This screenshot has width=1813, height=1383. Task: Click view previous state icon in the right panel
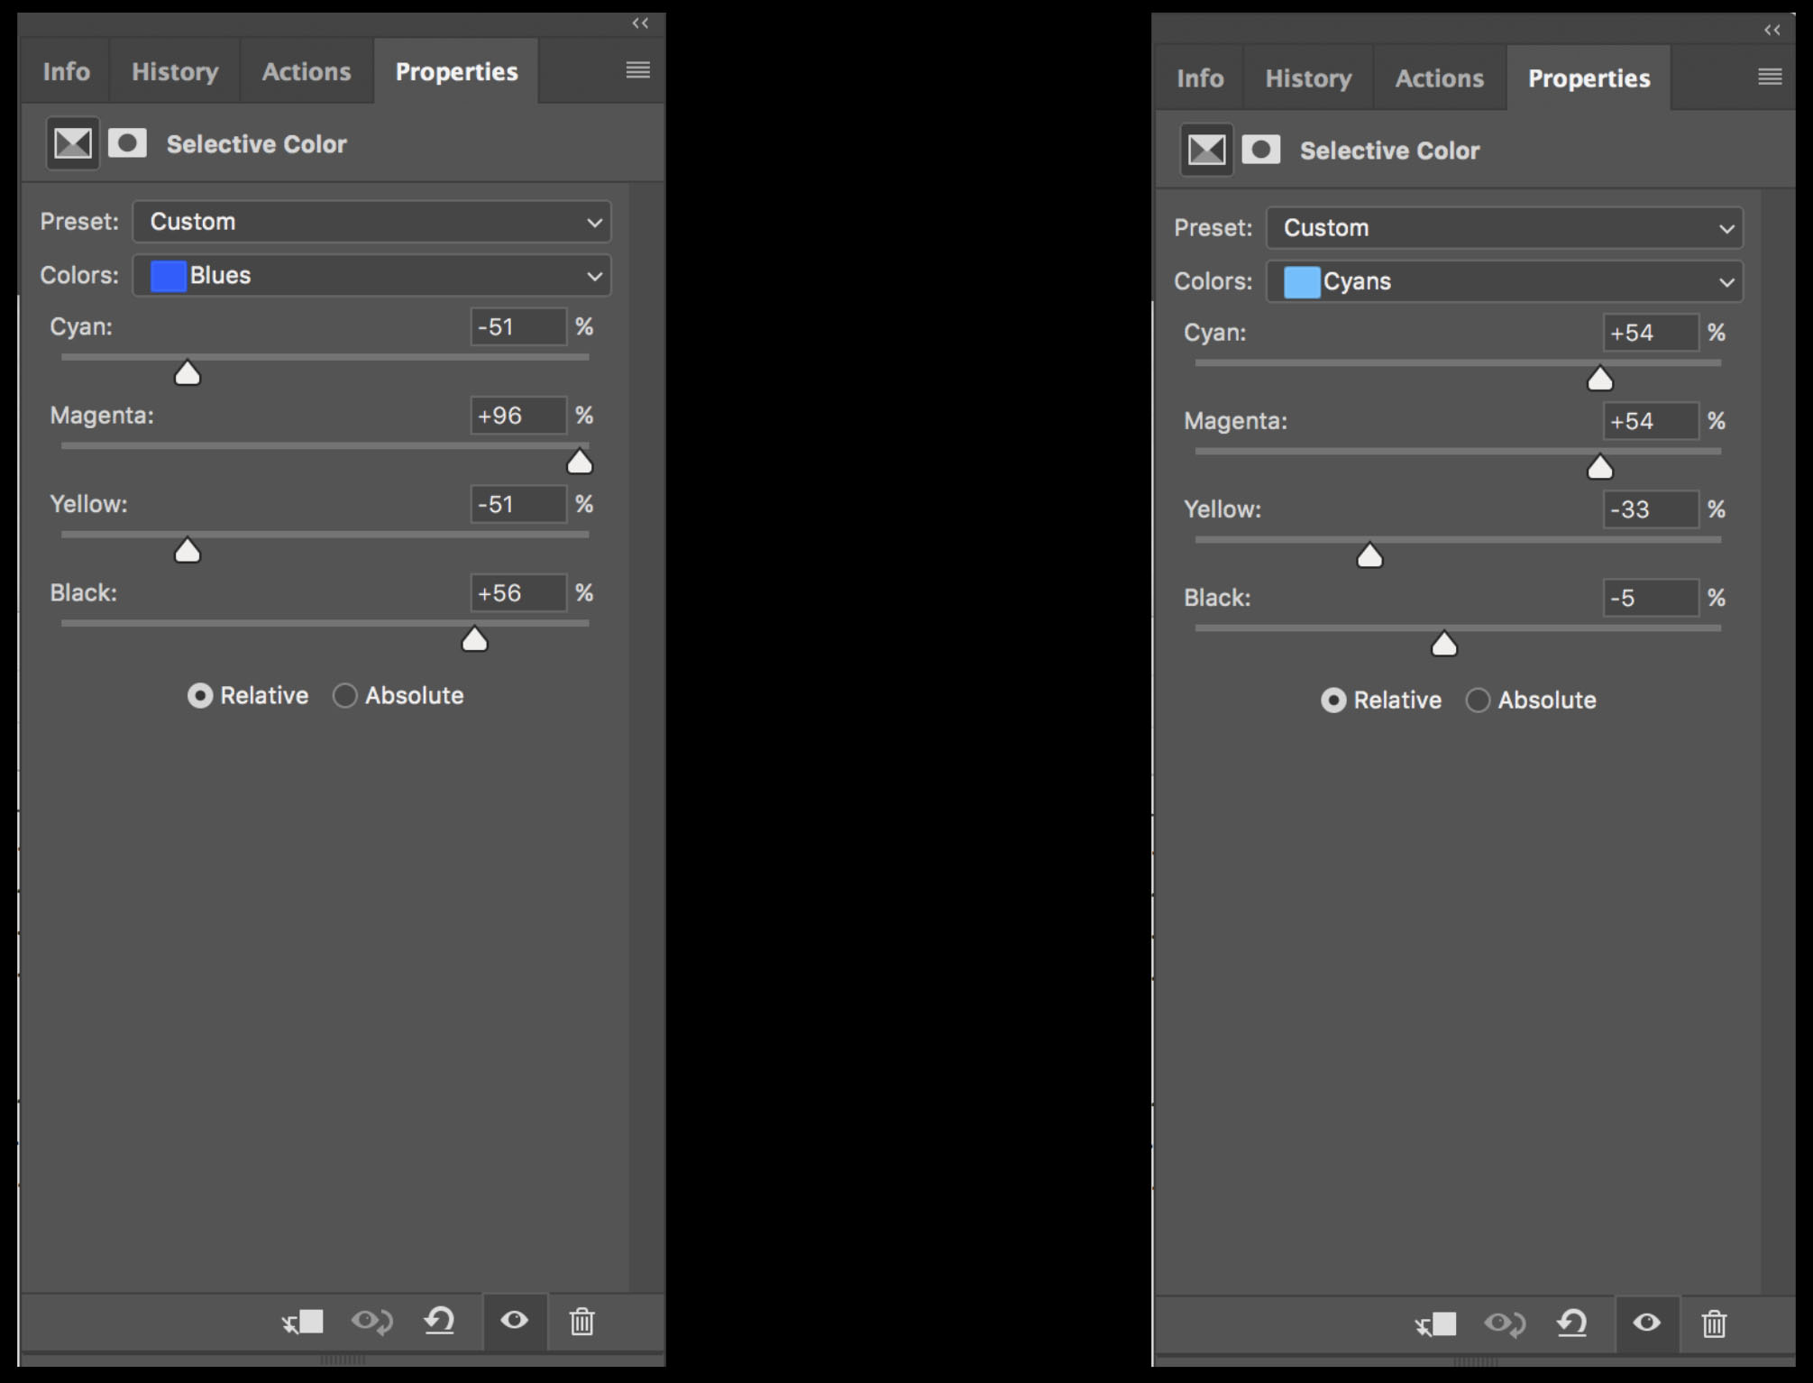tap(1505, 1323)
